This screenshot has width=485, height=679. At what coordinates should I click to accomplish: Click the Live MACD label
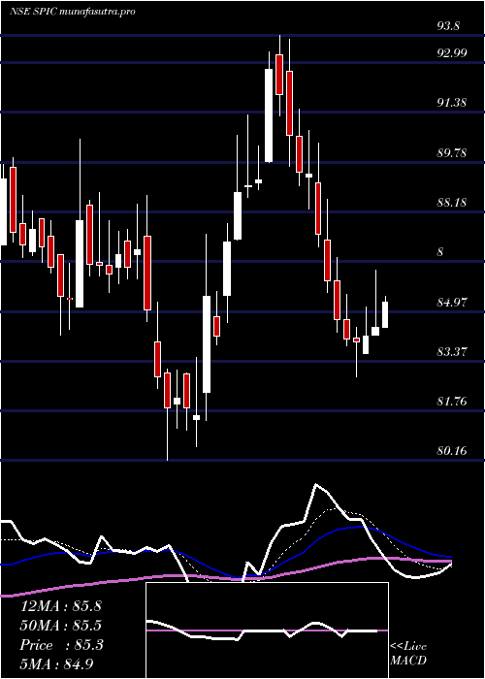(x=408, y=654)
